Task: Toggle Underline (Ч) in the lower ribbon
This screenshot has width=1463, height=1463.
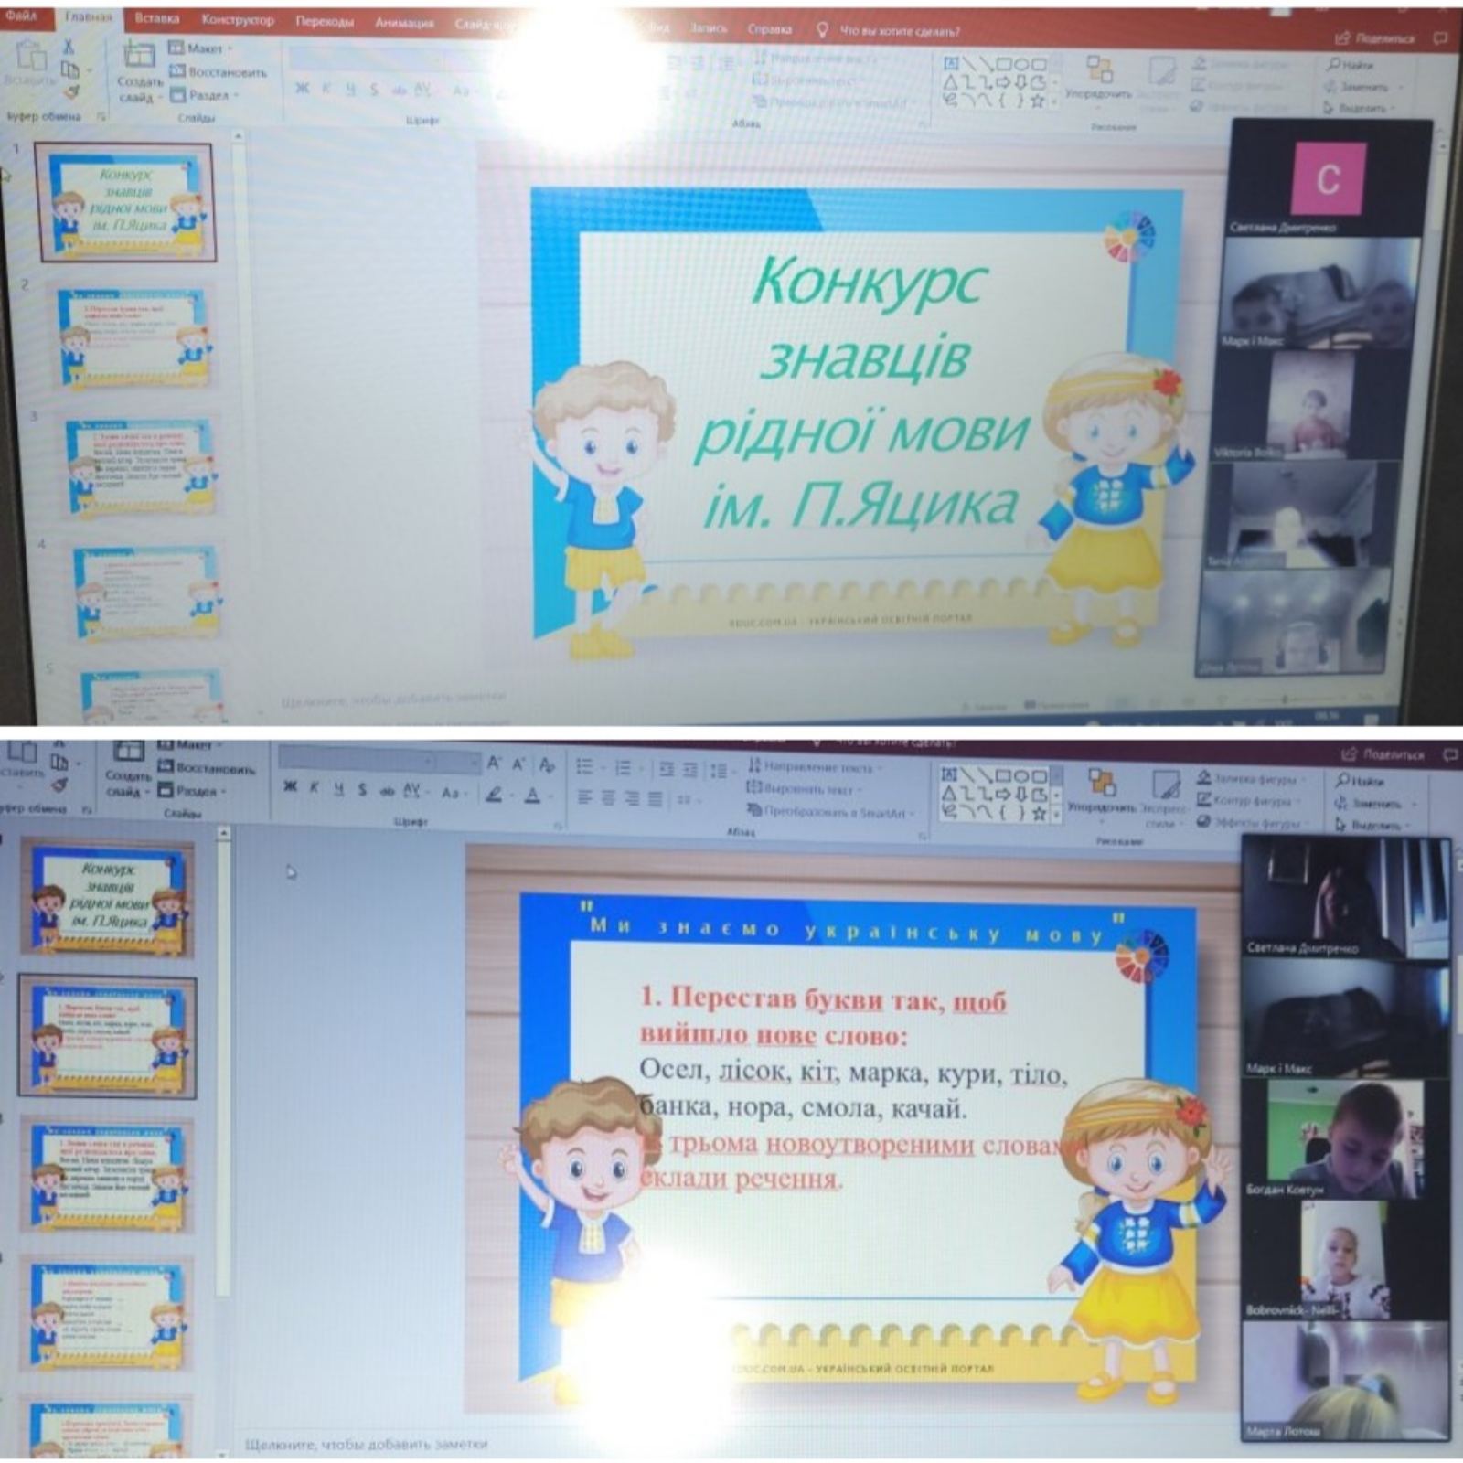Action: point(337,789)
